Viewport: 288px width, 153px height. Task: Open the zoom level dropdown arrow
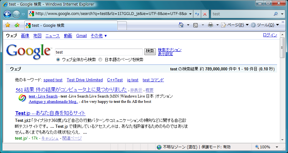coord(277,147)
